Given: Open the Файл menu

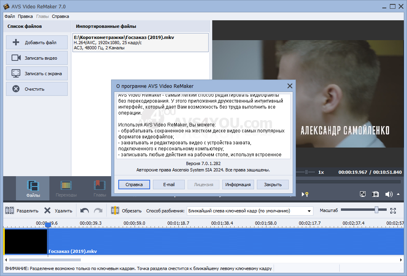Looking at the screenshot, I should (x=10, y=16).
